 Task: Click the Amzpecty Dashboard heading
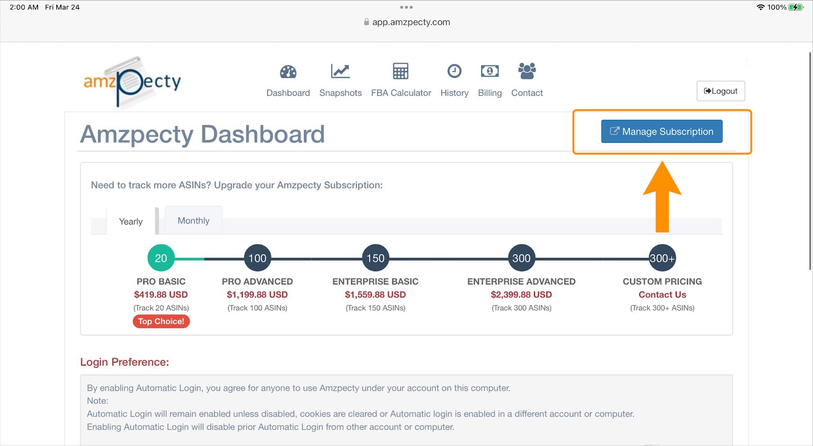pos(202,134)
